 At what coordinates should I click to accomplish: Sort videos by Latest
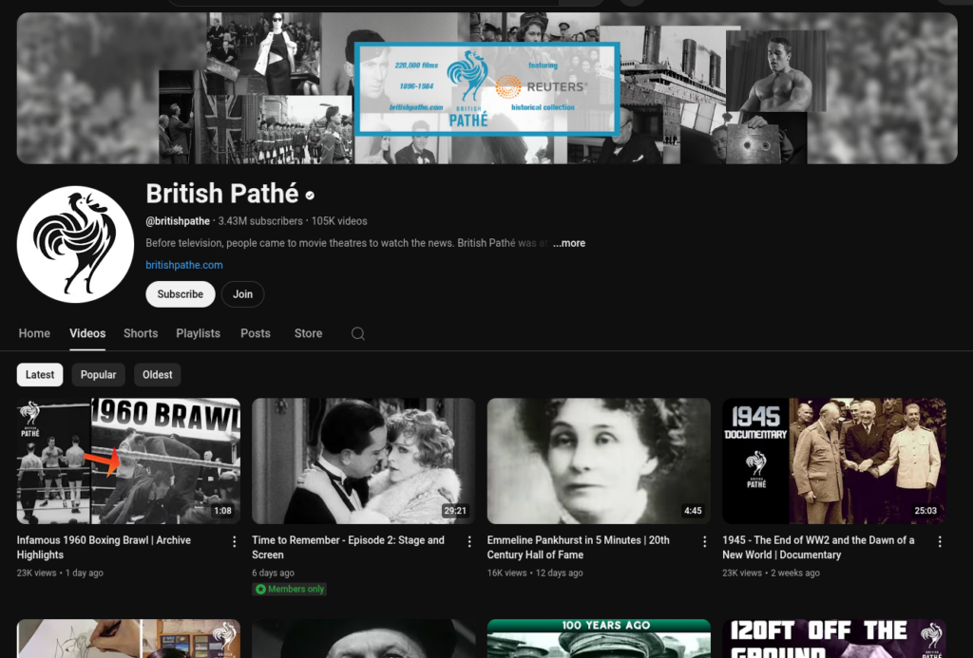pyautogui.click(x=40, y=375)
